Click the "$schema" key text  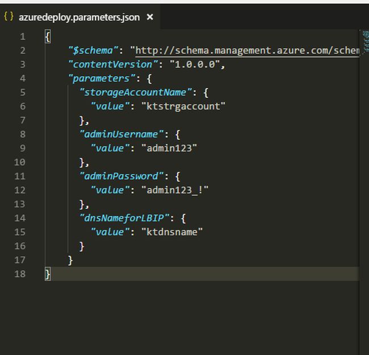pos(93,51)
